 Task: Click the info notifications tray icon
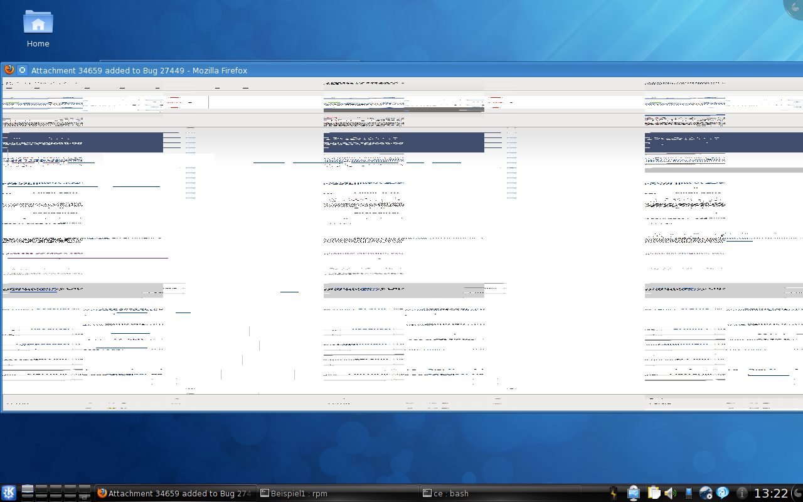tap(742, 493)
